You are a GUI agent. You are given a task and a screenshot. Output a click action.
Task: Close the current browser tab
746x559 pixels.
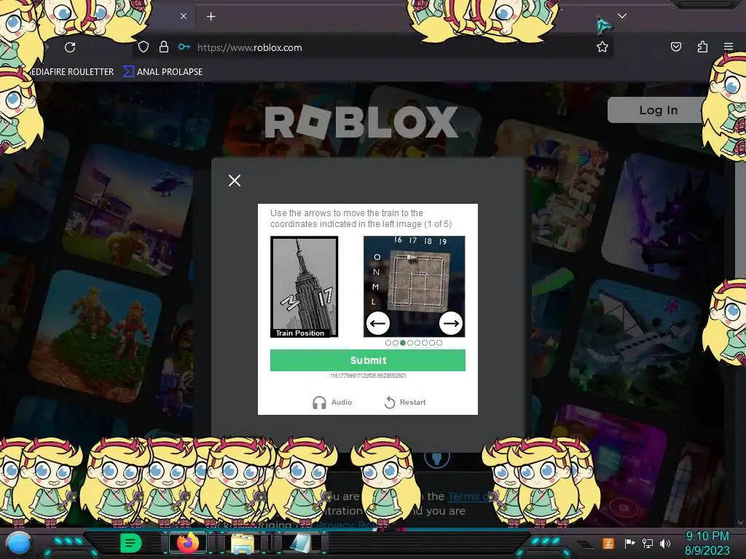tap(184, 16)
